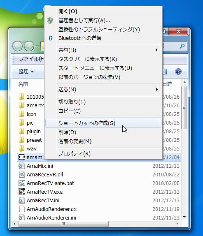Click the 2012/11/19 date of AmAudioRenderer.ax
Image resolution: width=203 pixels, height=236 pixels.
(x=166, y=209)
